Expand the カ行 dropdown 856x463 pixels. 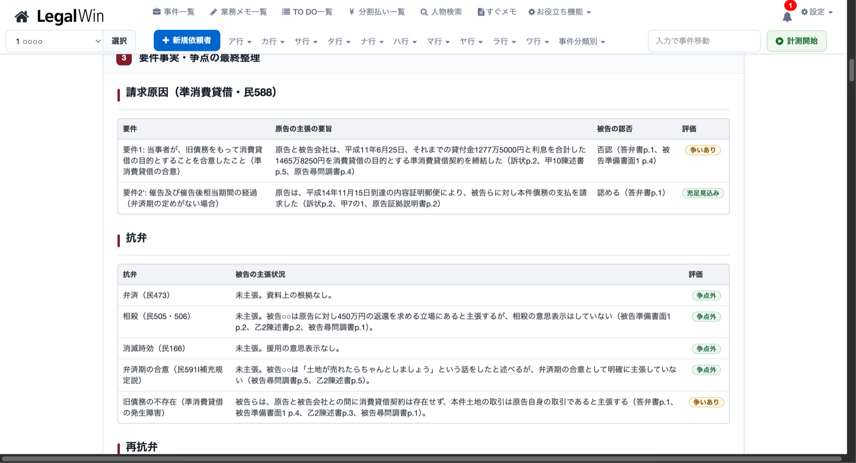[273, 41]
